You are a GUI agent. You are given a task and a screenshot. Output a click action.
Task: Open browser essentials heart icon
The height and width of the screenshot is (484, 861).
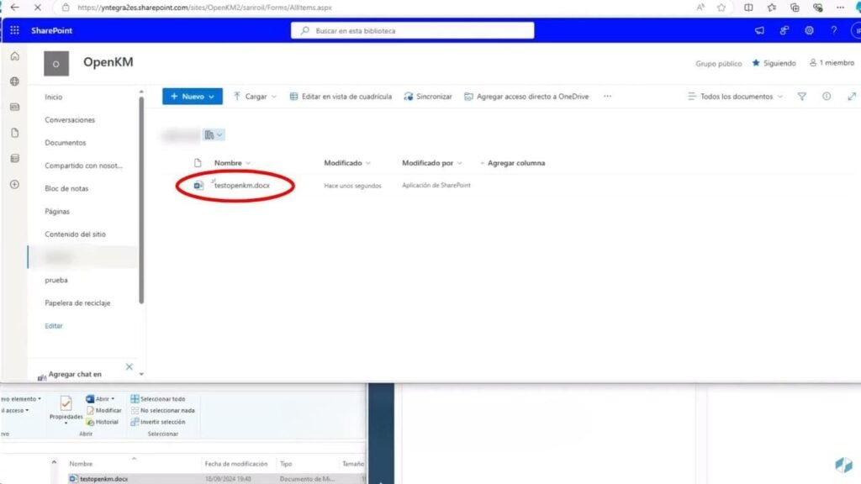[x=817, y=8]
